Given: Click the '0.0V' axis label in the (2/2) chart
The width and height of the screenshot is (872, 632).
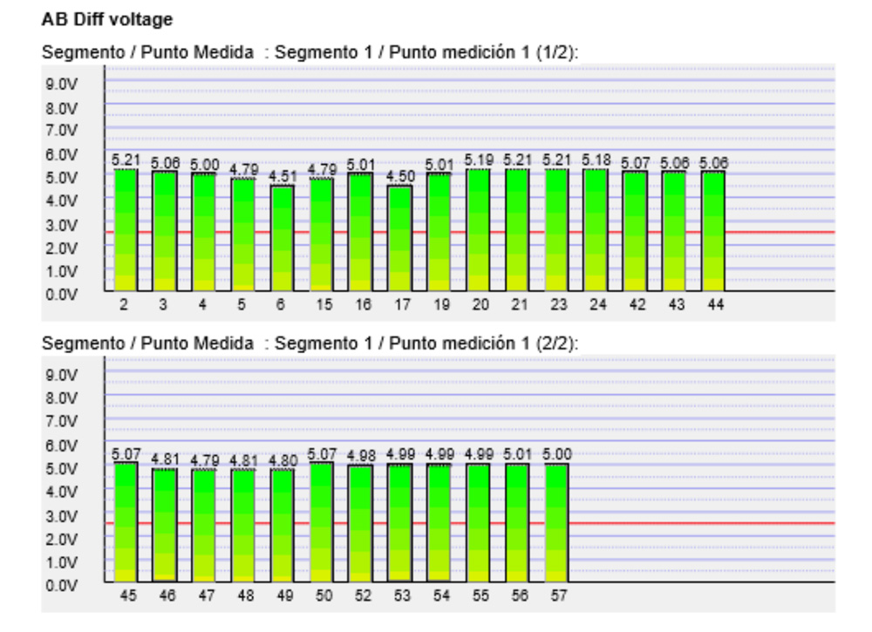Looking at the screenshot, I should tap(62, 586).
